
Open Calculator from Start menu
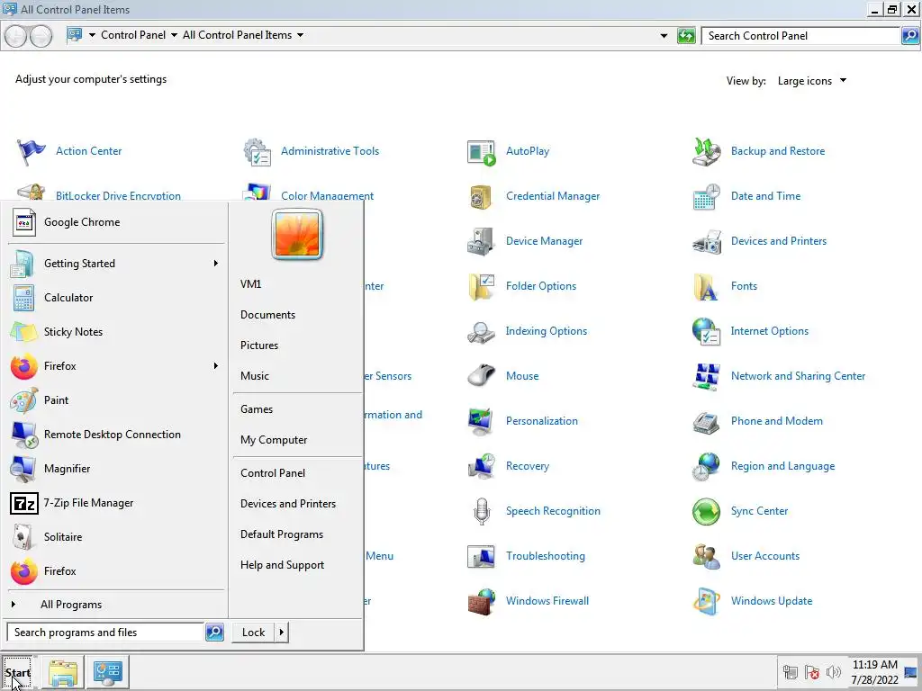click(116, 298)
